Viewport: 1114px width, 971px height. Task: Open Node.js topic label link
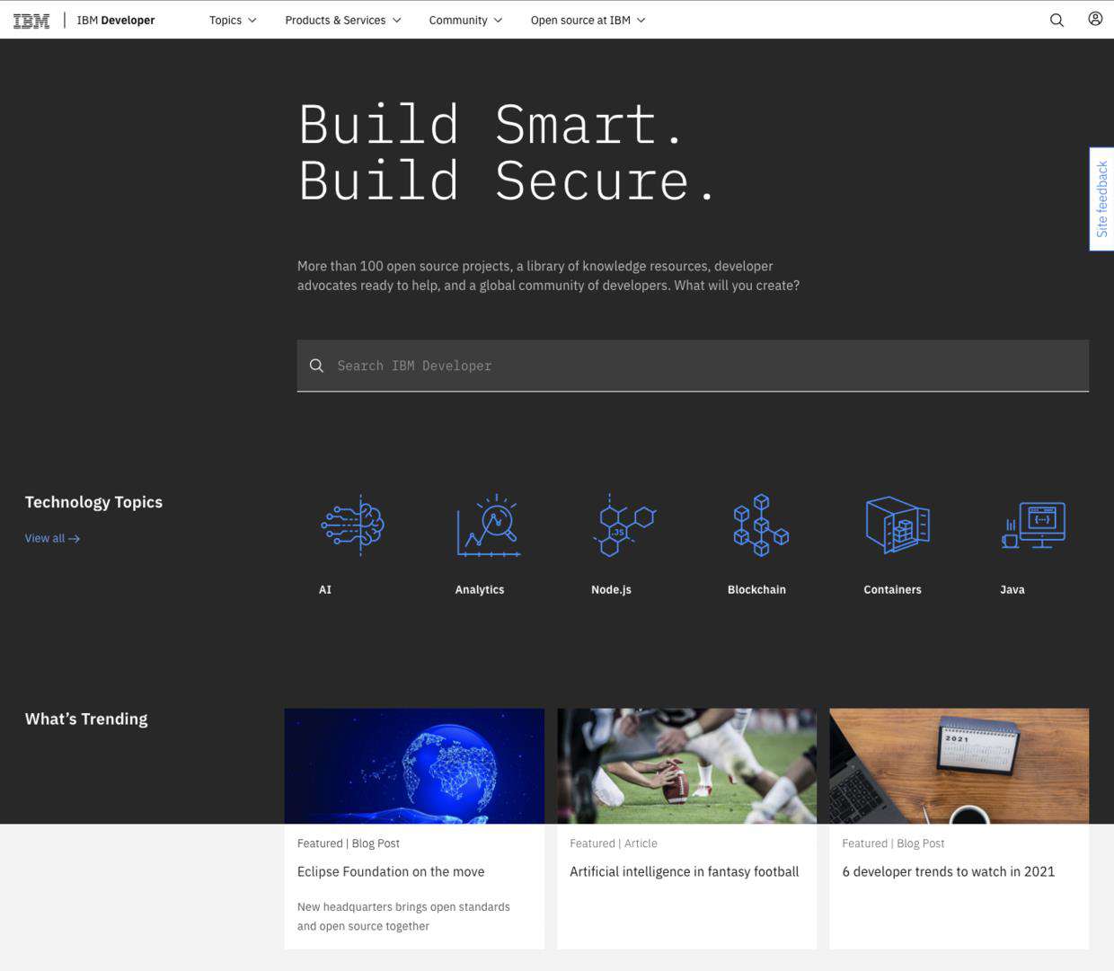tap(611, 589)
